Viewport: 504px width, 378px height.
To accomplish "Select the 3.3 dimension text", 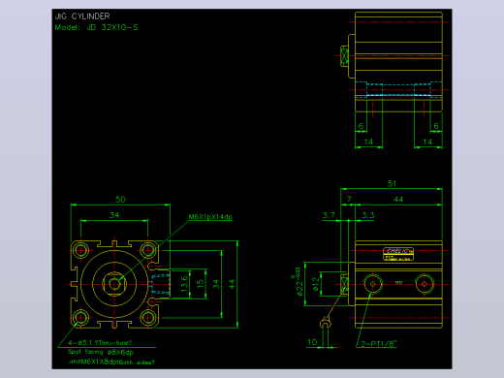I will tap(368, 215).
